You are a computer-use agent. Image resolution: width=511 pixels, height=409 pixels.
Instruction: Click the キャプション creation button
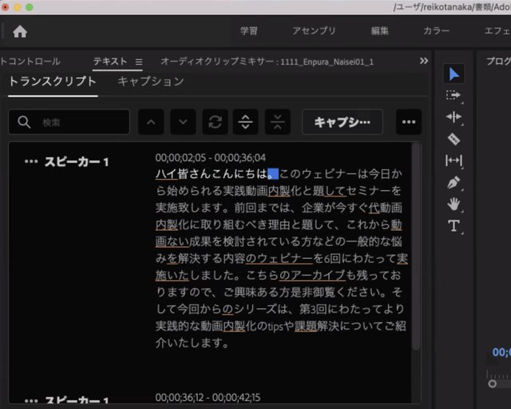342,122
